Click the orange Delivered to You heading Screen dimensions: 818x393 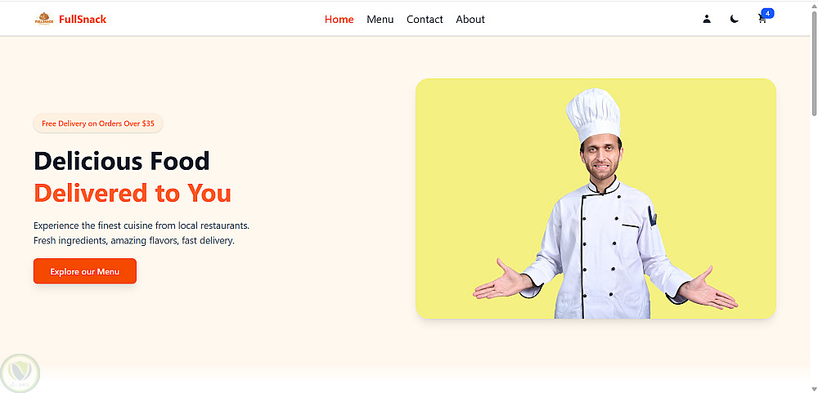[133, 193]
